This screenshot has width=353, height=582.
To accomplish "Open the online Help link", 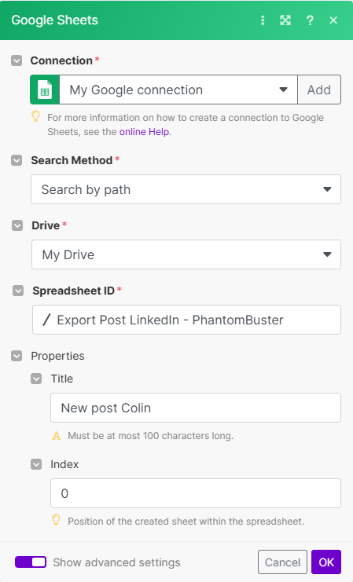I will click(x=145, y=132).
